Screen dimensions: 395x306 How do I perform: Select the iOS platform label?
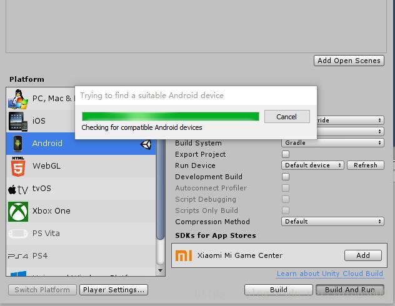pyautogui.click(x=39, y=121)
